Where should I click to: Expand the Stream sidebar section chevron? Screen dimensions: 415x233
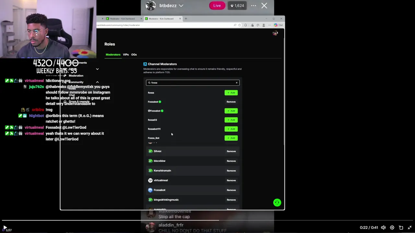[97, 69]
